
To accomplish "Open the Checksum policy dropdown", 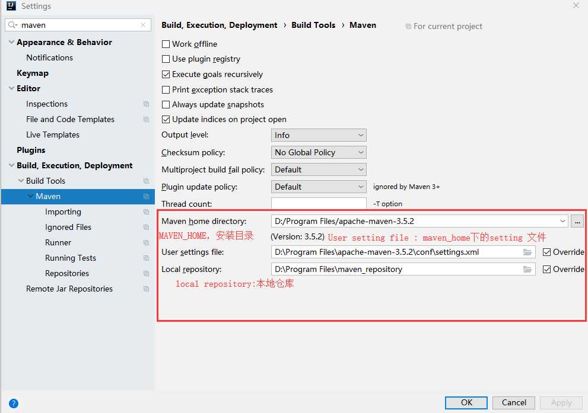I will point(319,153).
